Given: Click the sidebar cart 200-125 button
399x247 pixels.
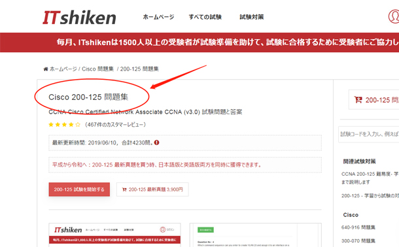Looking at the screenshot, I should click(373, 99).
